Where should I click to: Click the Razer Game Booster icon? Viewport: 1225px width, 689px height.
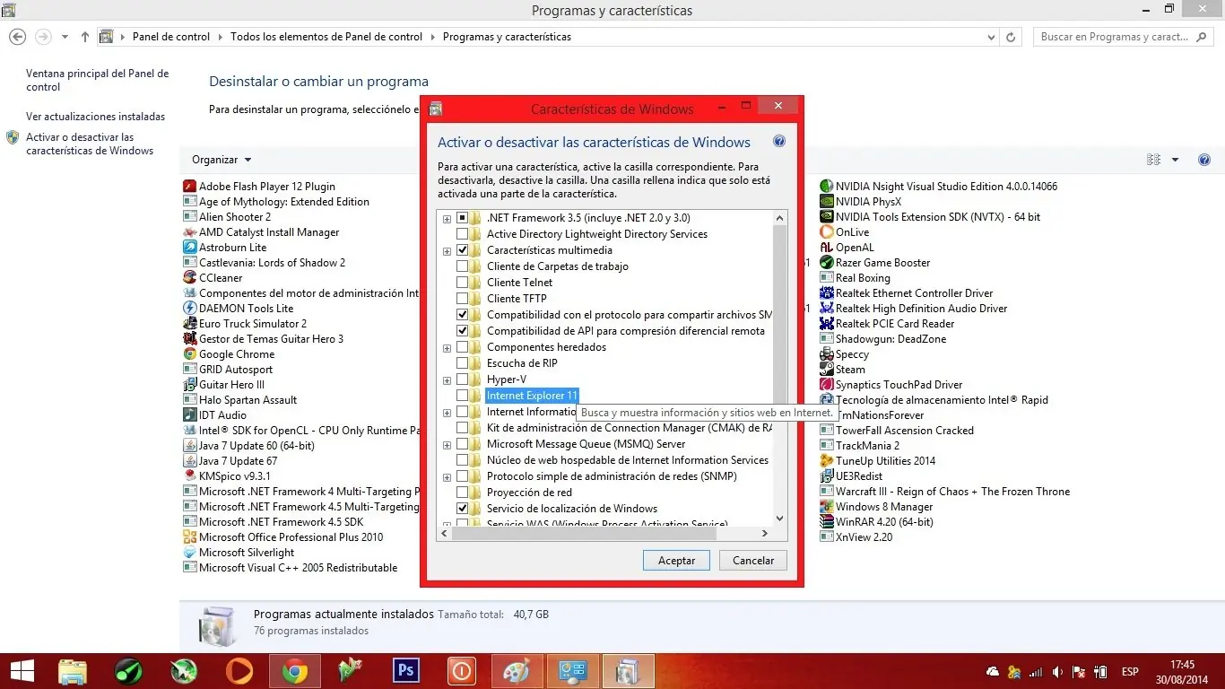(x=827, y=263)
